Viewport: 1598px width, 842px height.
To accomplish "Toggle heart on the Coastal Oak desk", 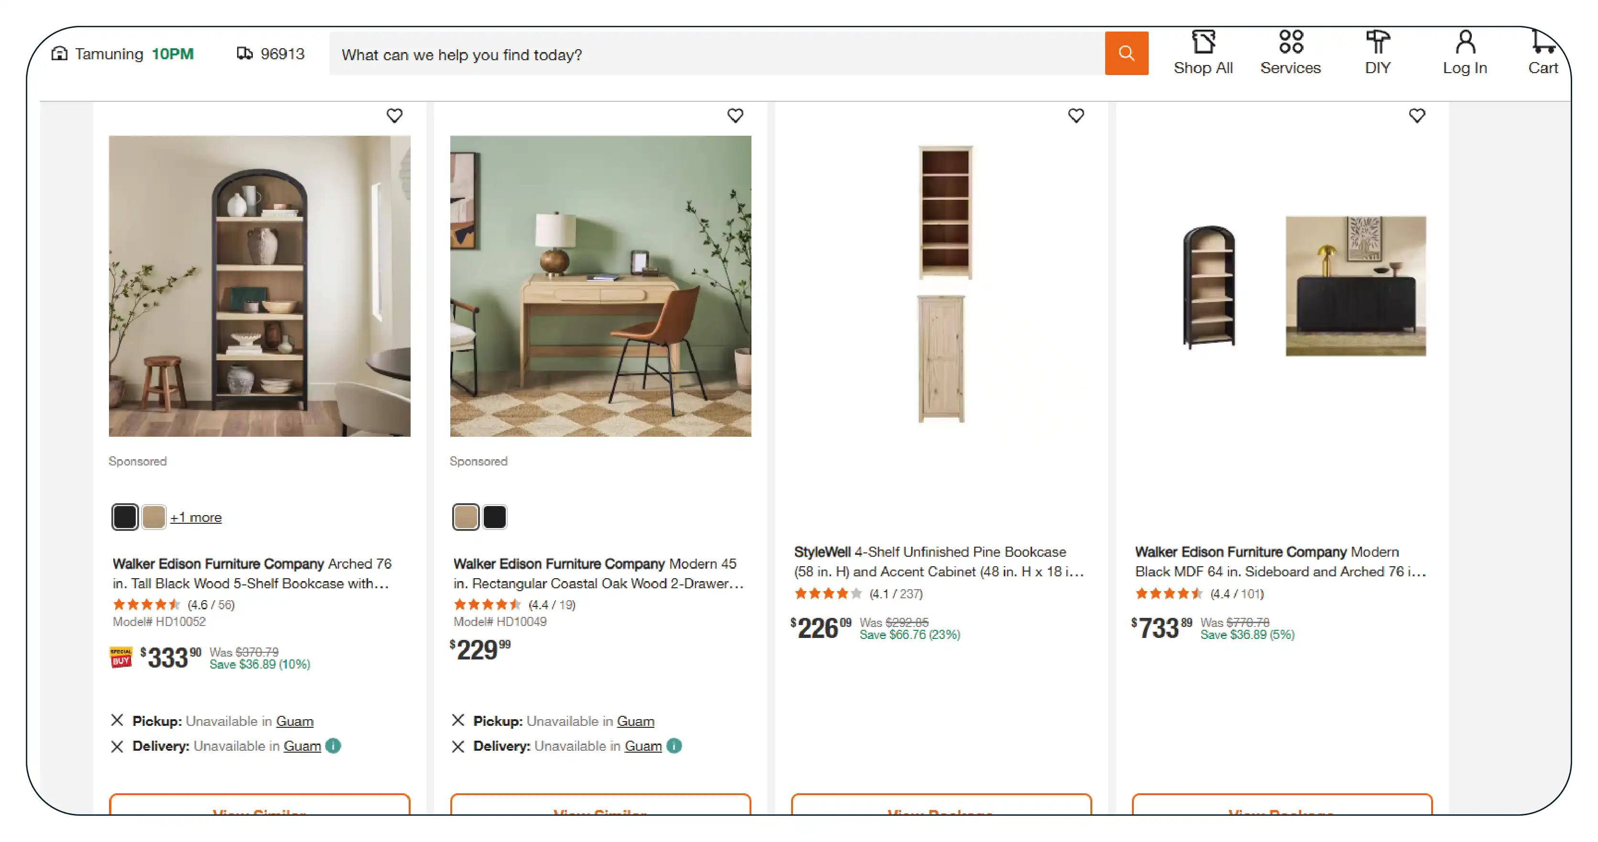I will point(735,116).
